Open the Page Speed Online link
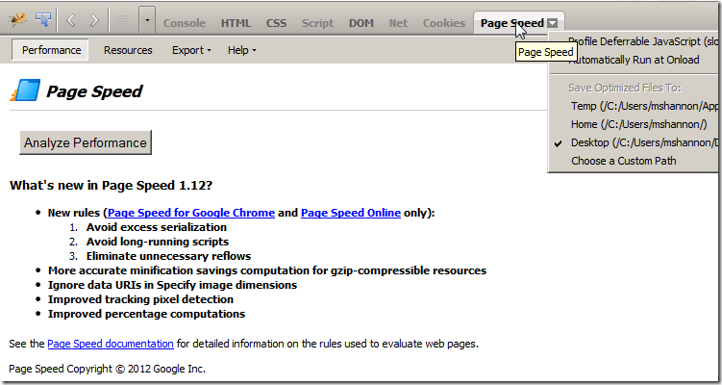Image resolution: width=722 pixels, height=385 pixels. (x=351, y=213)
